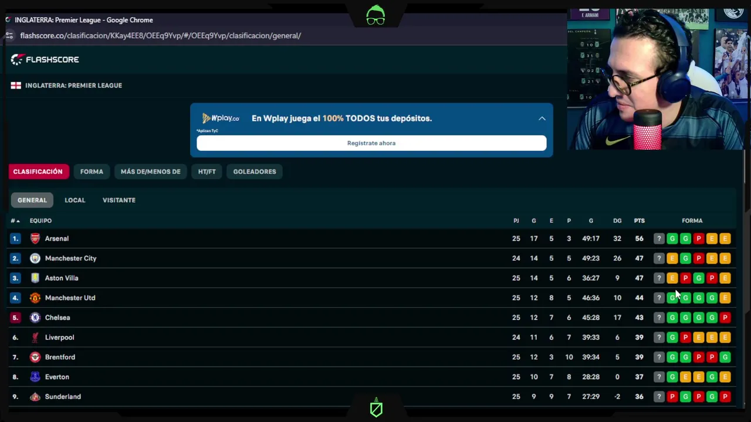
Task: Switch to the Goleadores tab
Action: pyautogui.click(x=255, y=172)
